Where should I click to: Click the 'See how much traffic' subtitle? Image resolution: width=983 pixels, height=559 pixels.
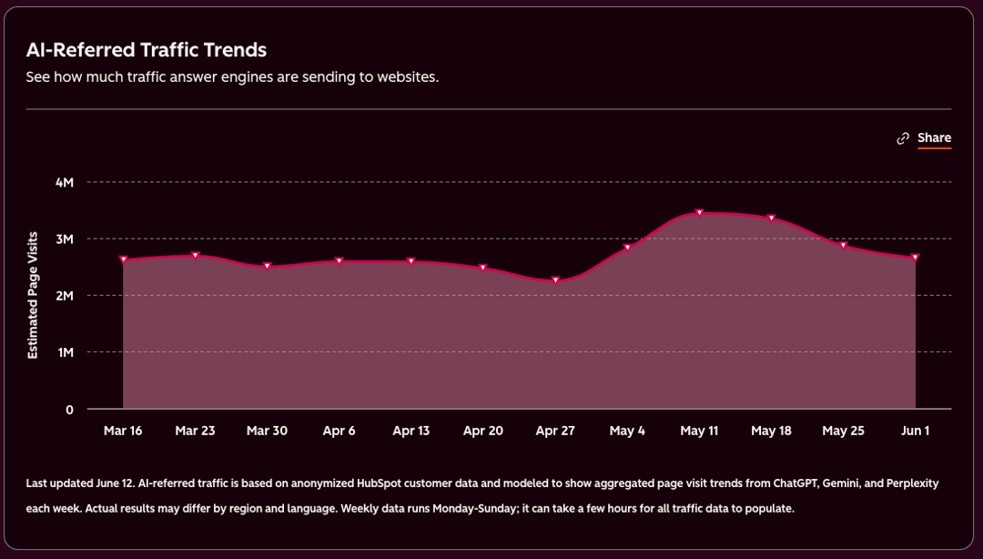(232, 77)
